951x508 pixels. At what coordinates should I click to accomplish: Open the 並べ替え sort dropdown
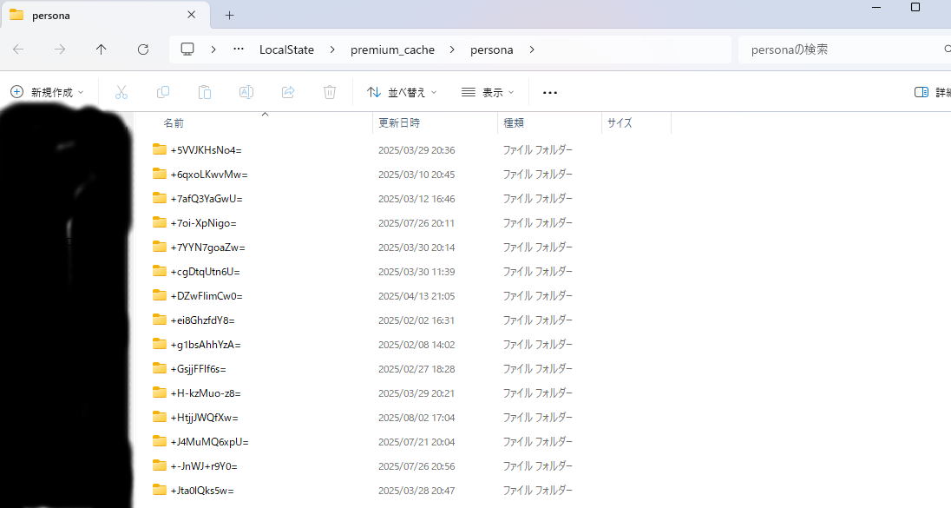tap(402, 92)
